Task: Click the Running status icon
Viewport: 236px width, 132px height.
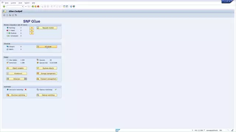Action: click(x=8, y=28)
